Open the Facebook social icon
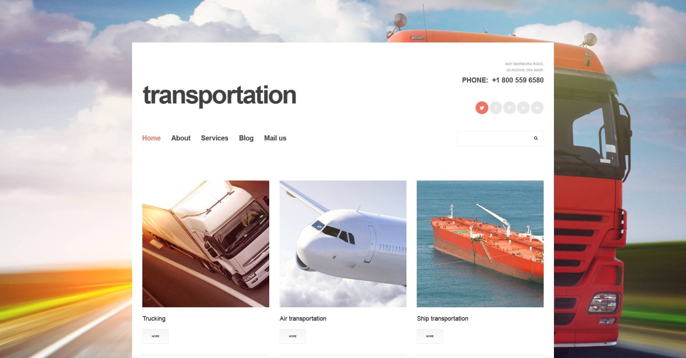 tap(496, 107)
